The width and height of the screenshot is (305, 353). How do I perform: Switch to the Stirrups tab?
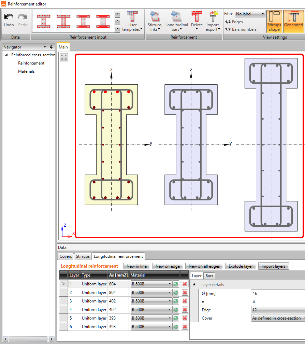coord(83,256)
